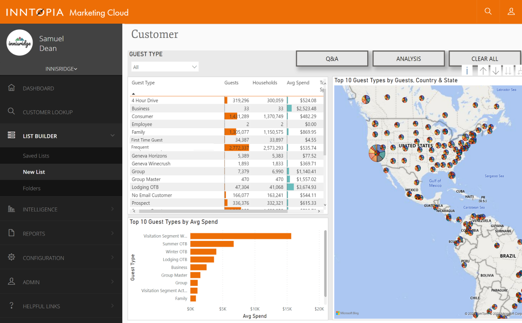
Task: Open the Guest Type dropdown showing All
Action: (x=165, y=67)
